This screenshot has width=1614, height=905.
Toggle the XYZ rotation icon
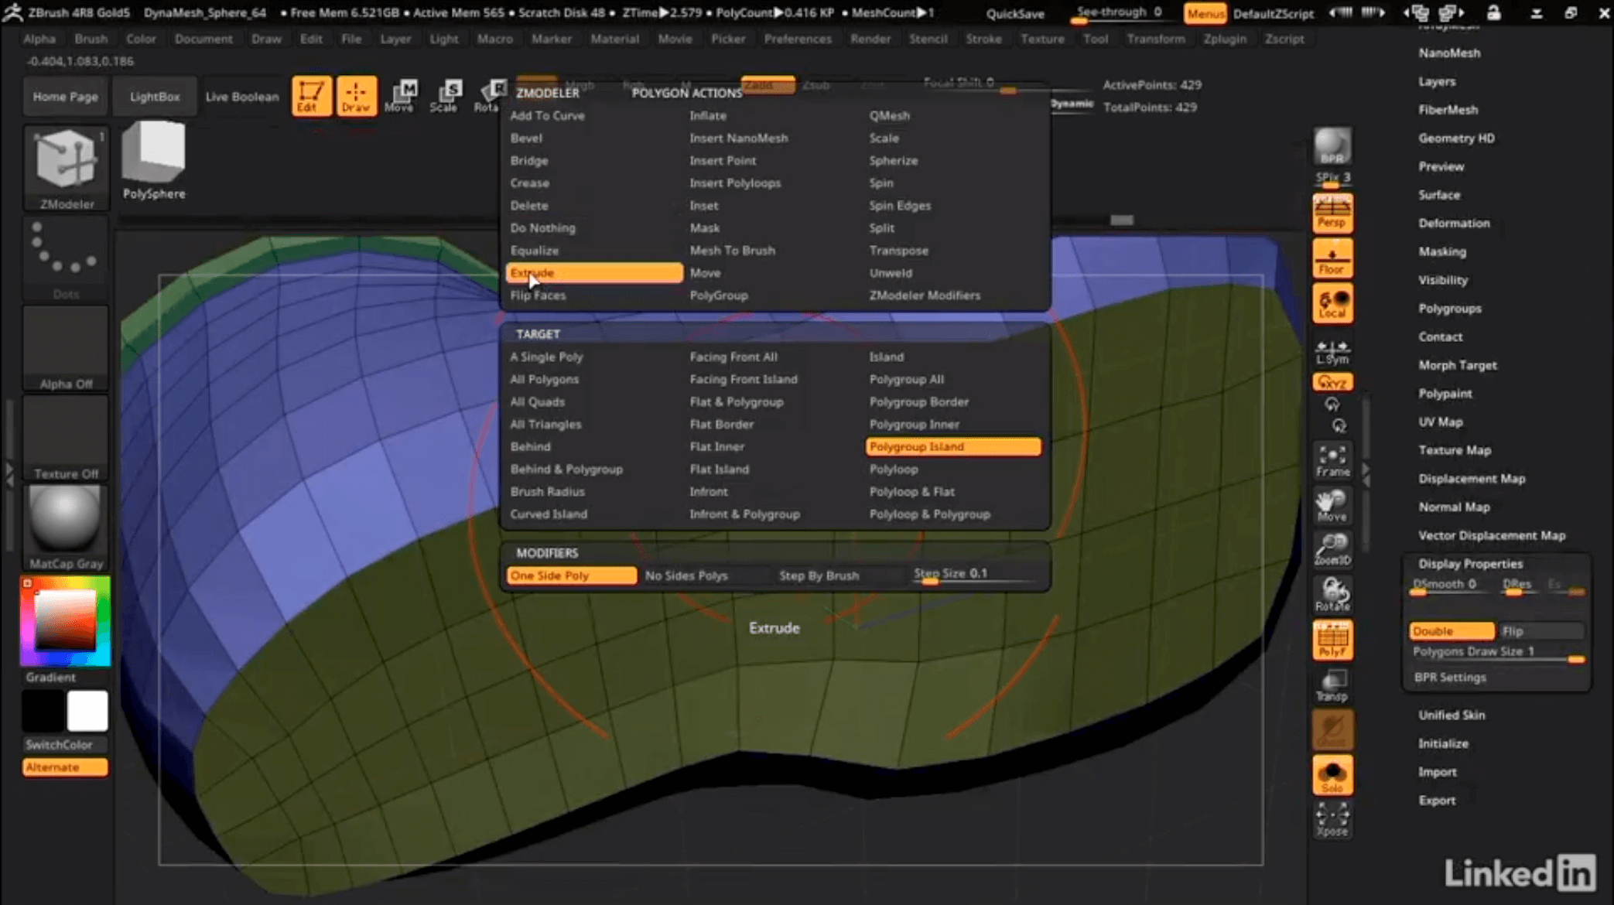[x=1332, y=382]
